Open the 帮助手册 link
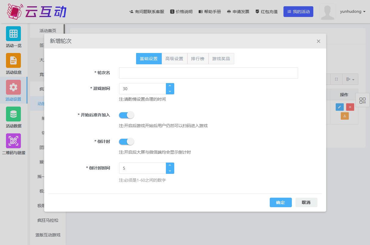The height and width of the screenshot is (245, 370). tap(210, 12)
